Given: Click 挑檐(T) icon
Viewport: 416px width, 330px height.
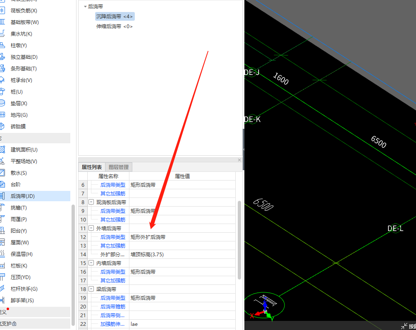Looking at the screenshot, I should click(x=2, y=208).
